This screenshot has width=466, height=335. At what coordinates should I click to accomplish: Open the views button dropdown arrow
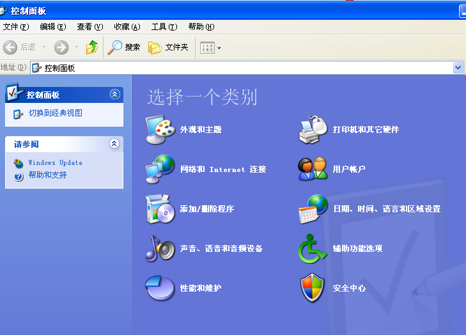pyautogui.click(x=219, y=47)
